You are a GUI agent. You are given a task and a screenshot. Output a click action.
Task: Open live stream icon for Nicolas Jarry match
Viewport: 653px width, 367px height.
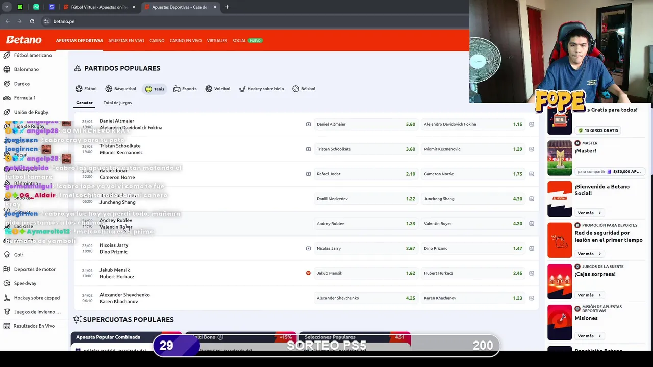pyautogui.click(x=308, y=248)
